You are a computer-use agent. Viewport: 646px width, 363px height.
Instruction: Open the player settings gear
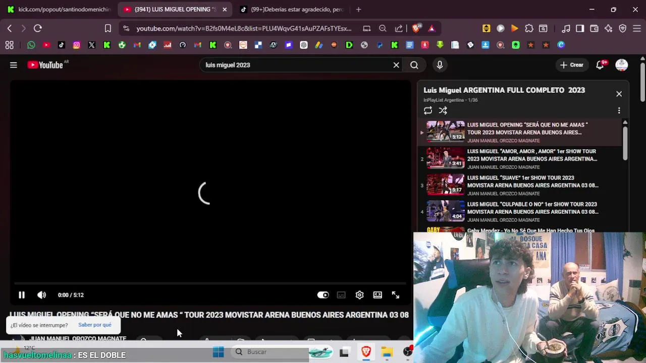pyautogui.click(x=359, y=295)
